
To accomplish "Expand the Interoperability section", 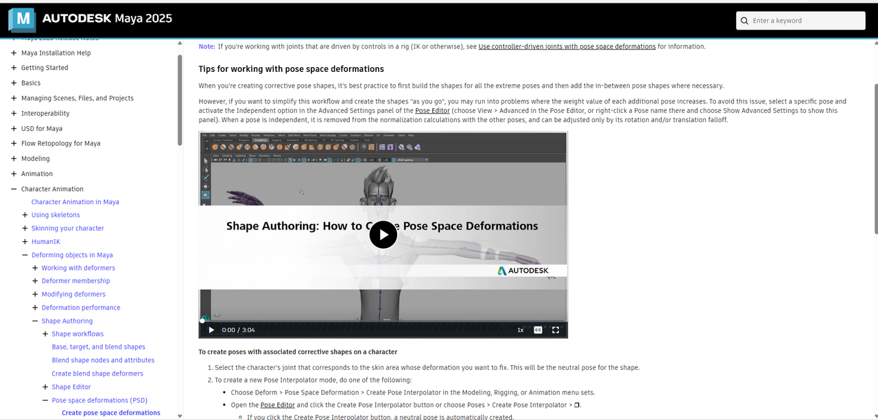I will tap(14, 113).
